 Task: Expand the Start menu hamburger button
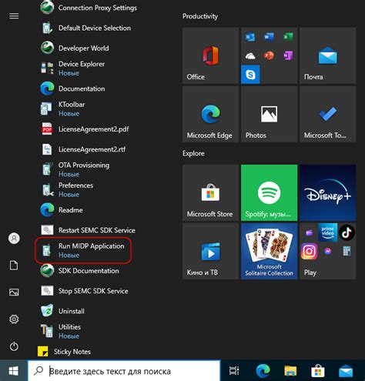coord(14,16)
